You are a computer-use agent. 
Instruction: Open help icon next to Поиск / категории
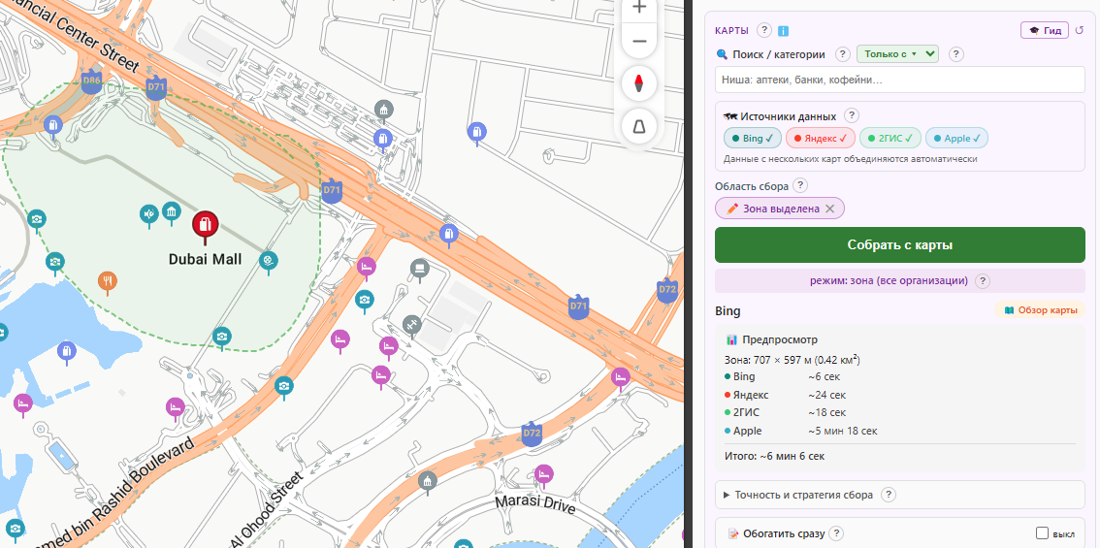coord(843,54)
